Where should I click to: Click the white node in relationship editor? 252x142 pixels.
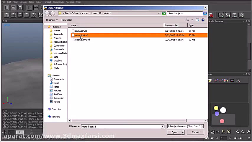pyautogui.click(x=223, y=110)
